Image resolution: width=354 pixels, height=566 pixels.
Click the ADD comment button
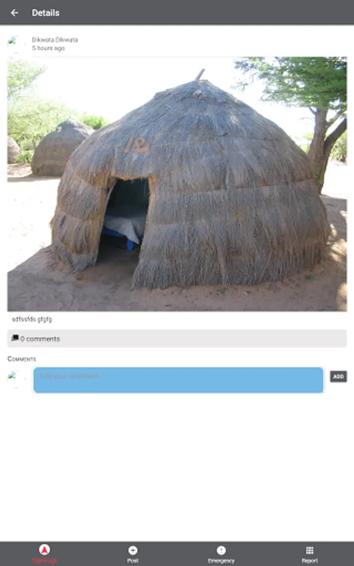click(338, 377)
